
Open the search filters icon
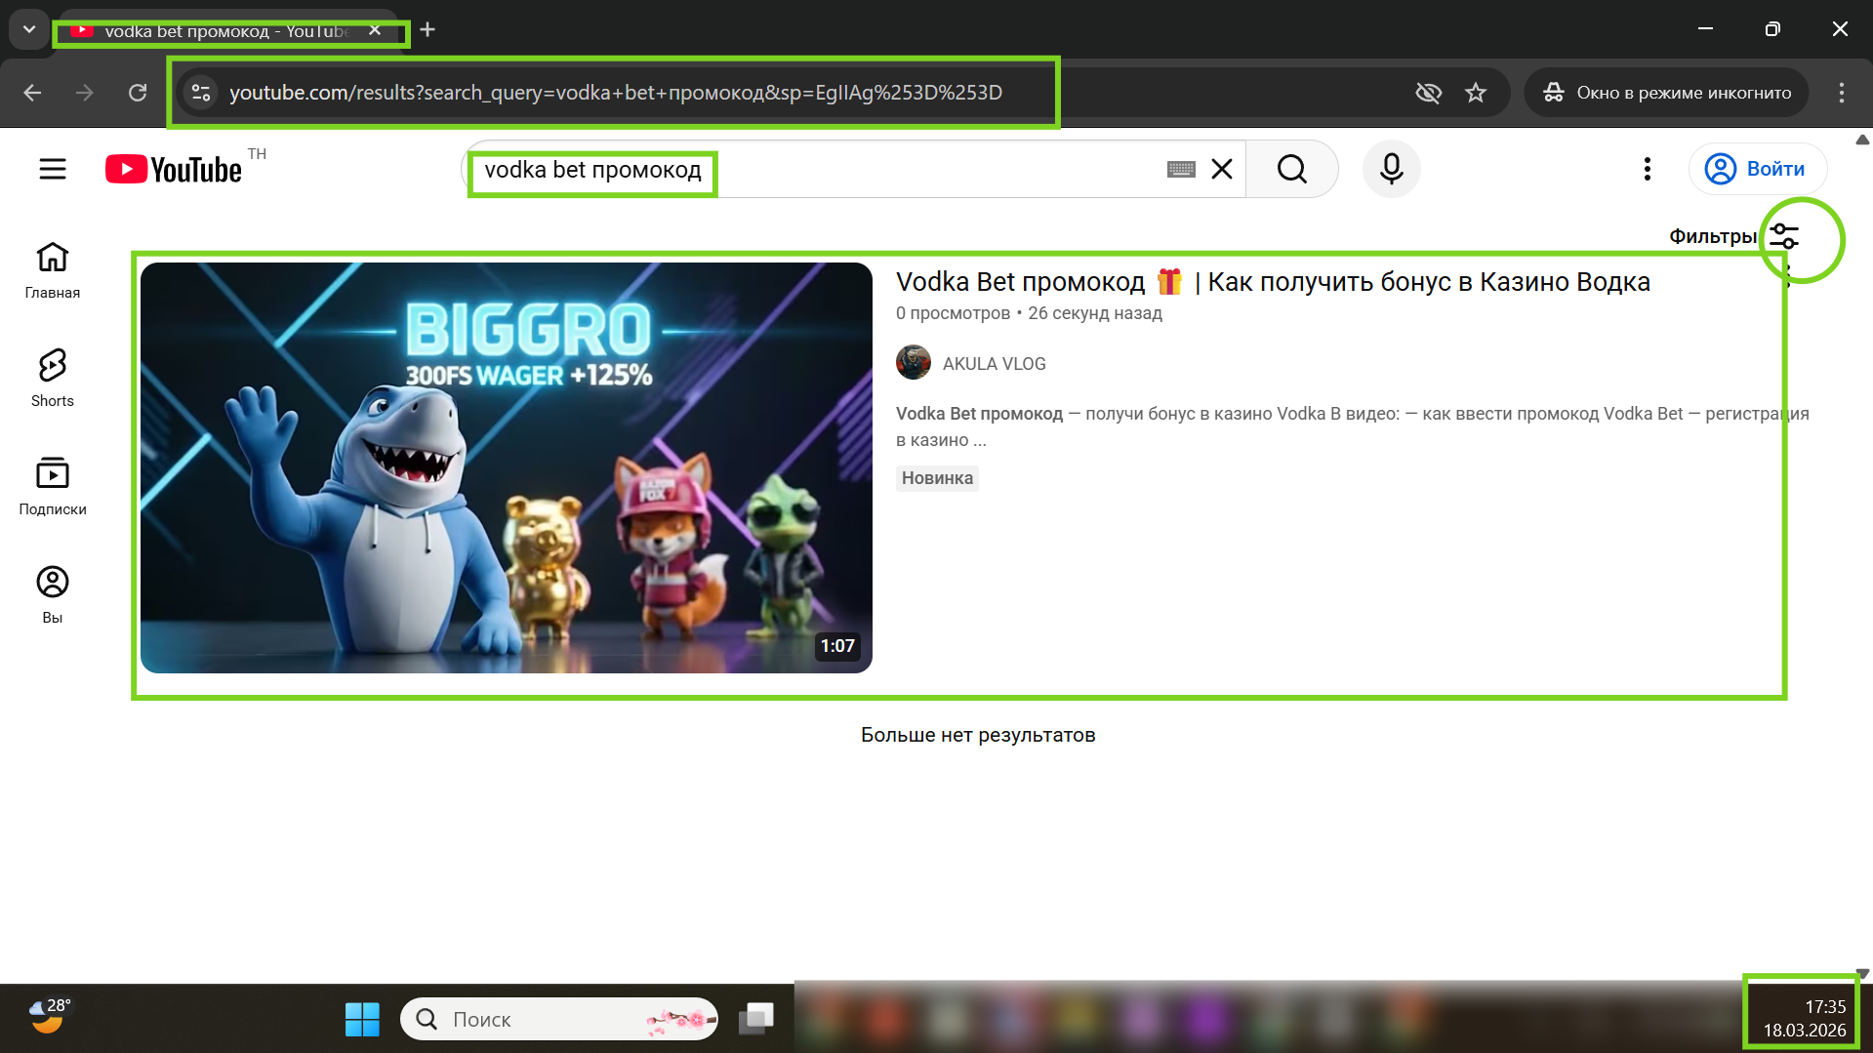pyautogui.click(x=1784, y=236)
